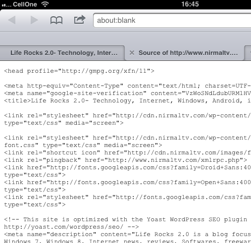Tap the Safari back arrow
Screen dimensions: 251x243
pyautogui.click(x=12, y=20)
